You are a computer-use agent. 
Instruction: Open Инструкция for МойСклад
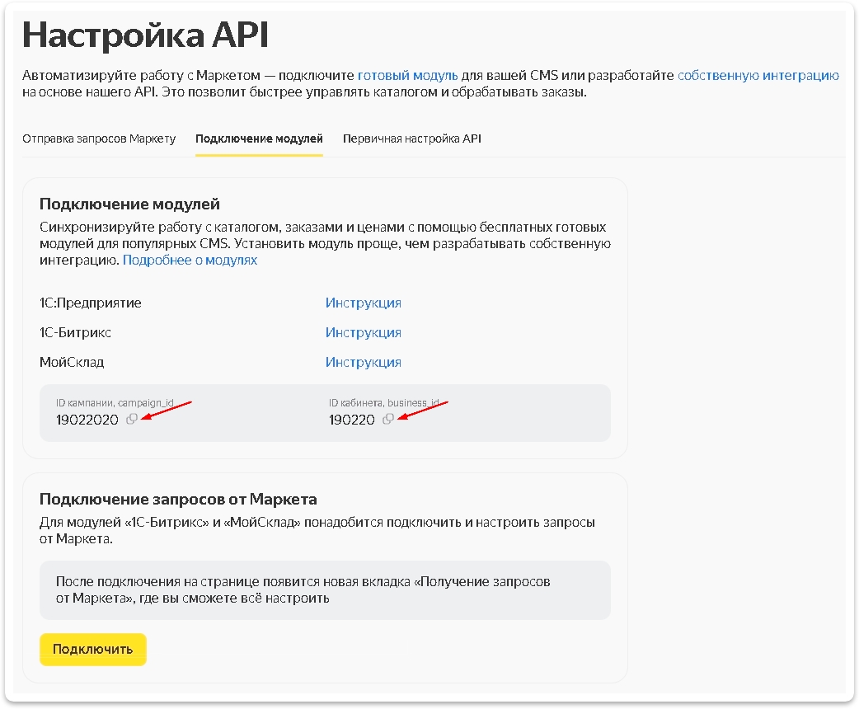tap(363, 362)
